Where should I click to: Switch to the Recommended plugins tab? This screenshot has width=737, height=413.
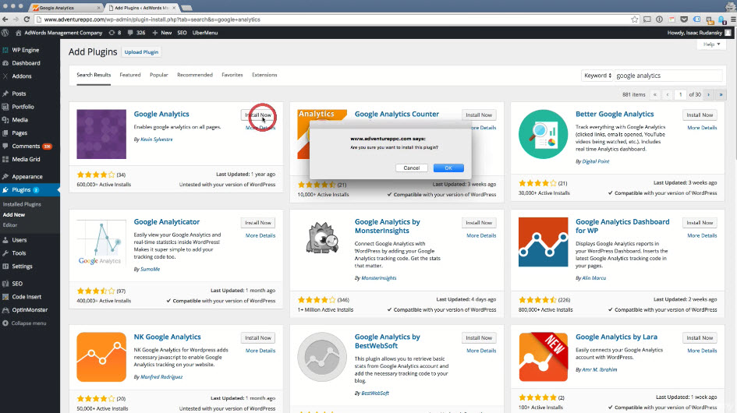click(194, 75)
